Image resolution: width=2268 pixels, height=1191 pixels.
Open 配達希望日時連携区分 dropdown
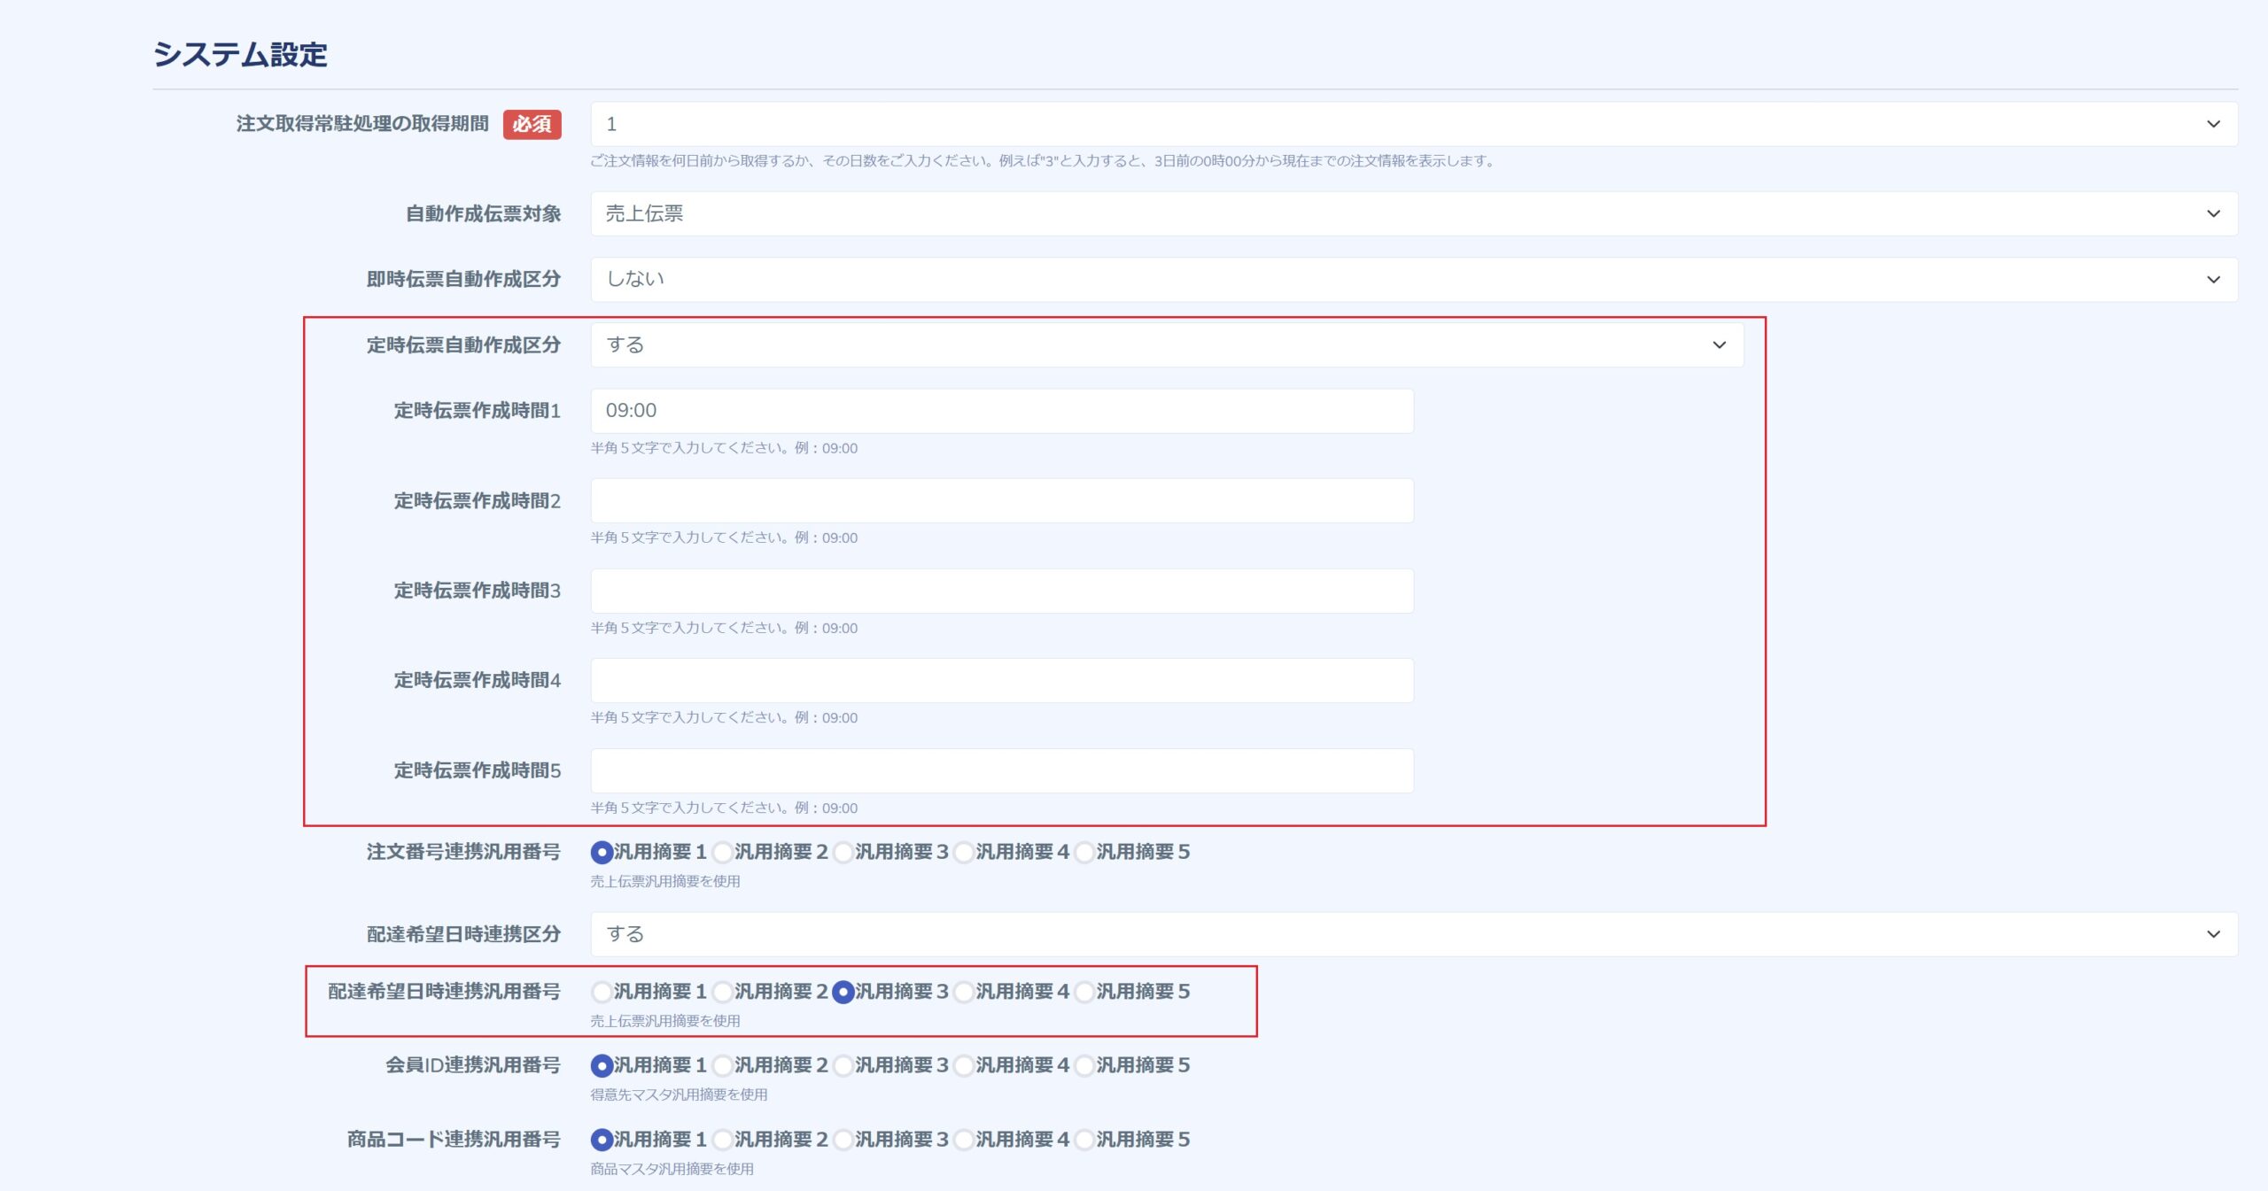click(x=1413, y=934)
